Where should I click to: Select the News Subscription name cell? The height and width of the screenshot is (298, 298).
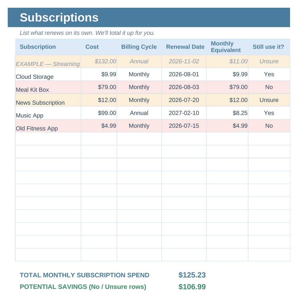[48, 100]
